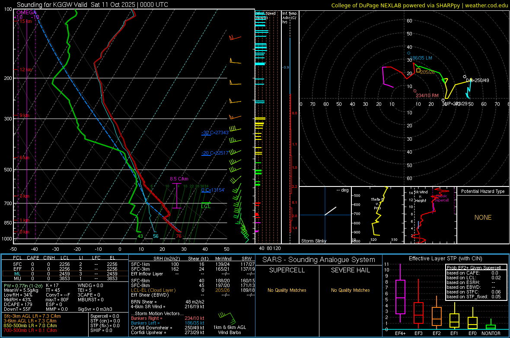The width and height of the screenshot is (510, 338).
Task: Click the SR Wind v. Height panel label
Action: point(421,196)
